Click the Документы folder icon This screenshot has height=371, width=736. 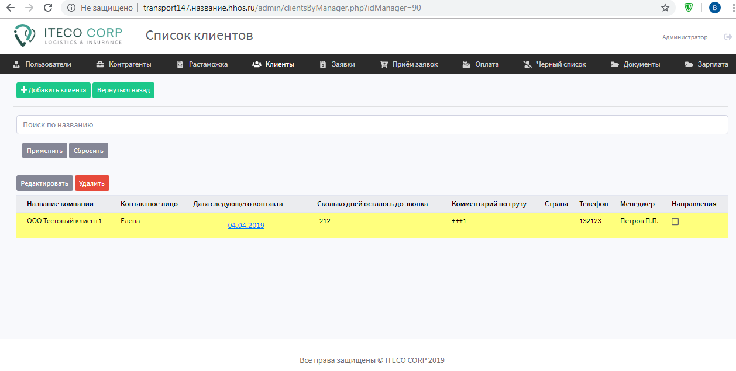point(615,64)
